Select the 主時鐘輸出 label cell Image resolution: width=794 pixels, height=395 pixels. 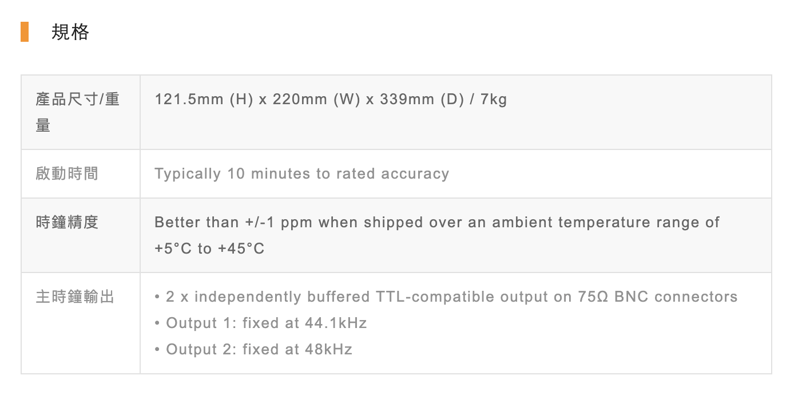pos(75,297)
